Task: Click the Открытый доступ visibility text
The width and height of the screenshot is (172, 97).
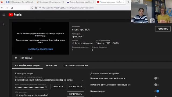Action: click(x=84, y=43)
